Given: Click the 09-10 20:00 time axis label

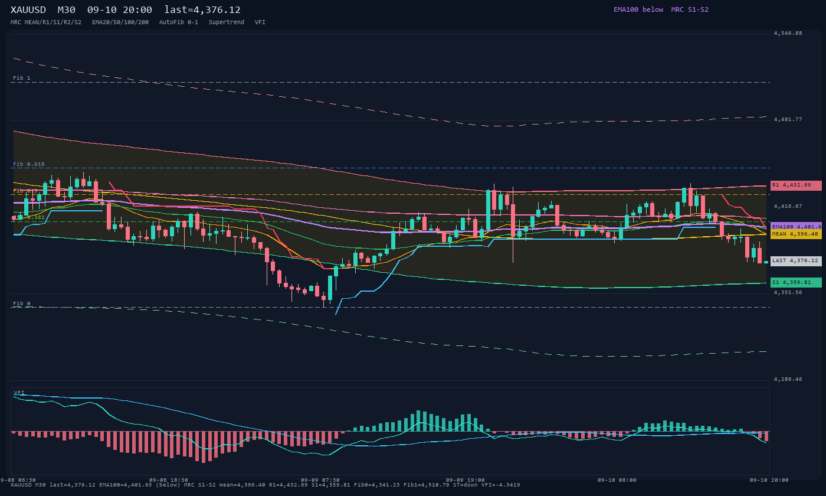Looking at the screenshot, I should pos(769,480).
